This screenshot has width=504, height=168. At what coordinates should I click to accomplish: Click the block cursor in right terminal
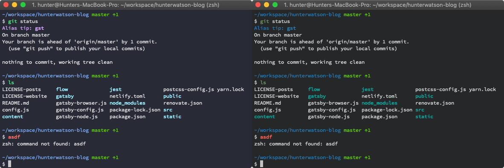(262, 164)
